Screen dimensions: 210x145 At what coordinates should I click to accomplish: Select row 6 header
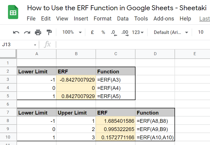coord(8,104)
